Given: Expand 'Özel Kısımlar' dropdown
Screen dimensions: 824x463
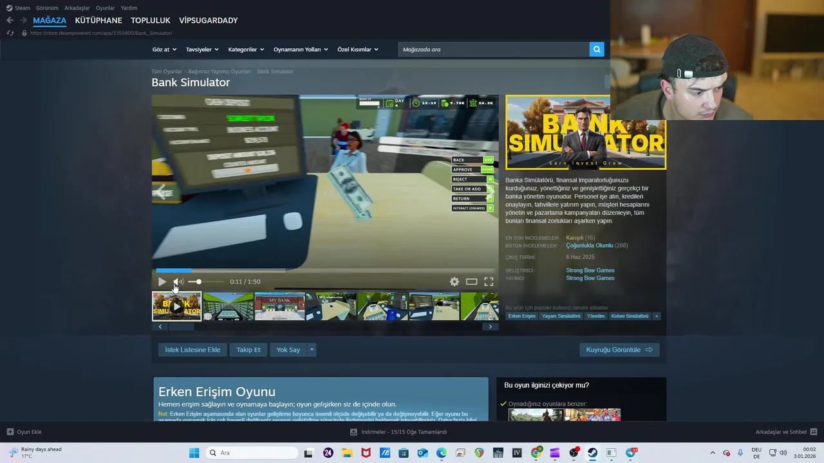Looking at the screenshot, I should tap(358, 50).
